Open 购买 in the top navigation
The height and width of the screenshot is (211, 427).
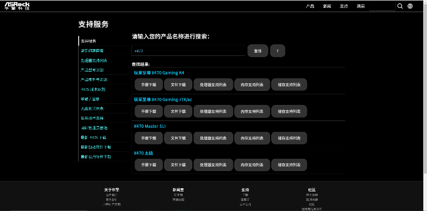coord(360,6)
